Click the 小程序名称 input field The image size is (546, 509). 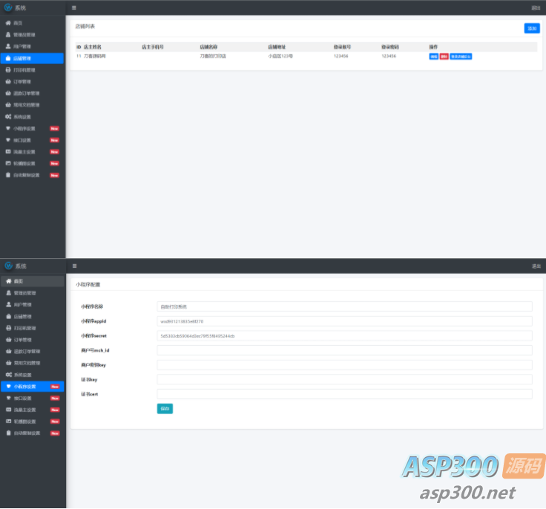pyautogui.click(x=344, y=306)
